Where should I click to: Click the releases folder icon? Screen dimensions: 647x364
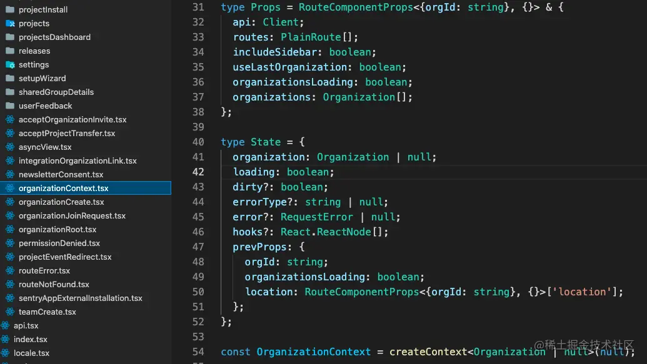point(10,51)
